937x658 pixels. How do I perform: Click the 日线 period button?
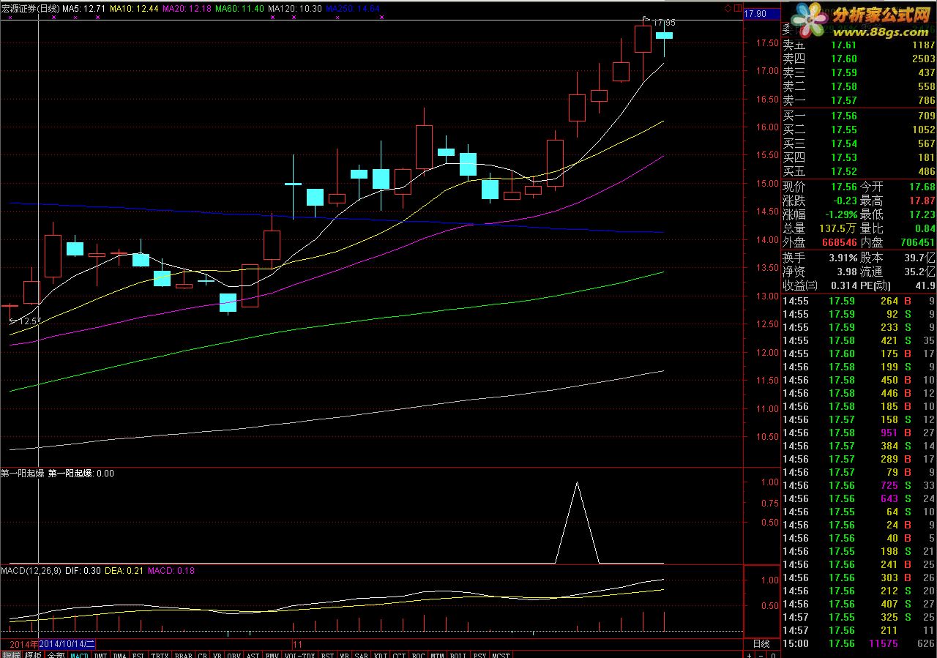(x=761, y=643)
